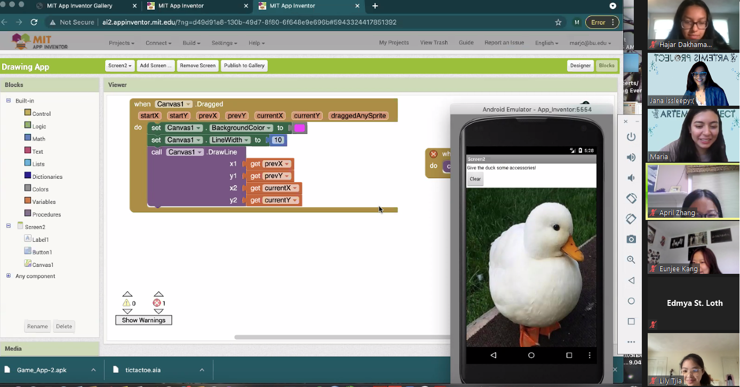
Task: Tap the Clear button in the emulator
Action: coord(475,179)
